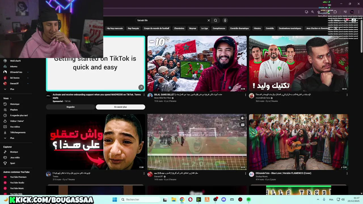Explore the Musique category

14,152
